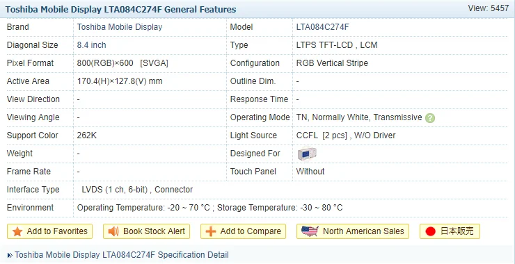The width and height of the screenshot is (515, 264).
Task: Book a stock alert for this panel
Action: [146, 231]
